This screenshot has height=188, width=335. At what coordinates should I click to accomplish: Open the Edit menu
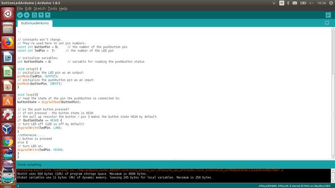[x=28, y=8]
